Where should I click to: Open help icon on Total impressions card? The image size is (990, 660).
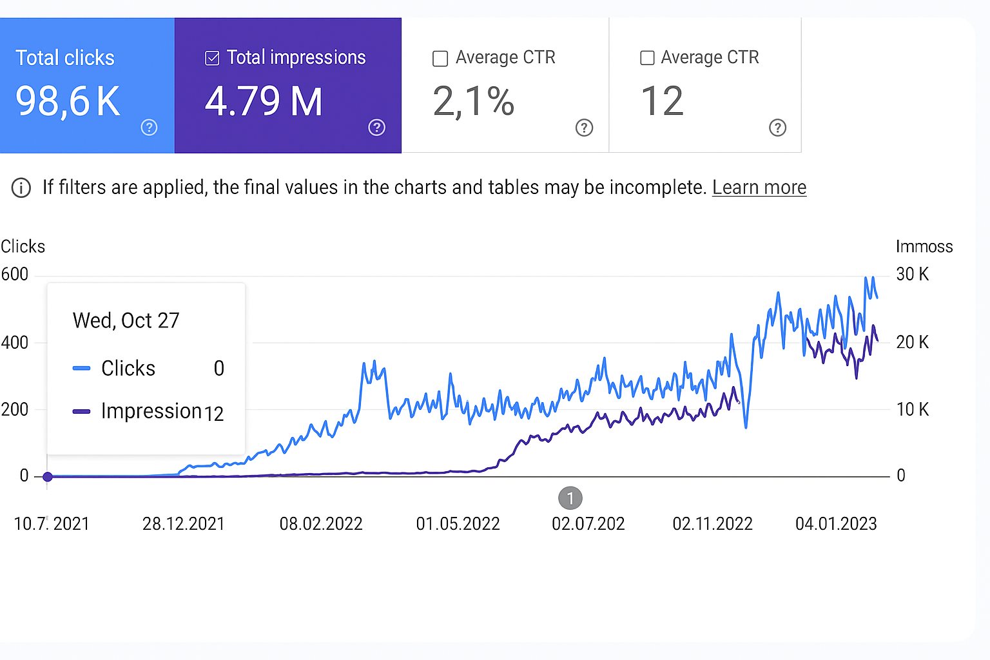[x=376, y=128]
